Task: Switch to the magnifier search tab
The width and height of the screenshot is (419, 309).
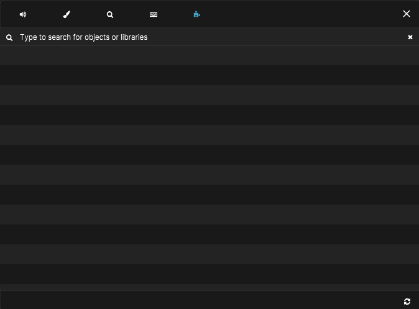Action: [x=110, y=14]
